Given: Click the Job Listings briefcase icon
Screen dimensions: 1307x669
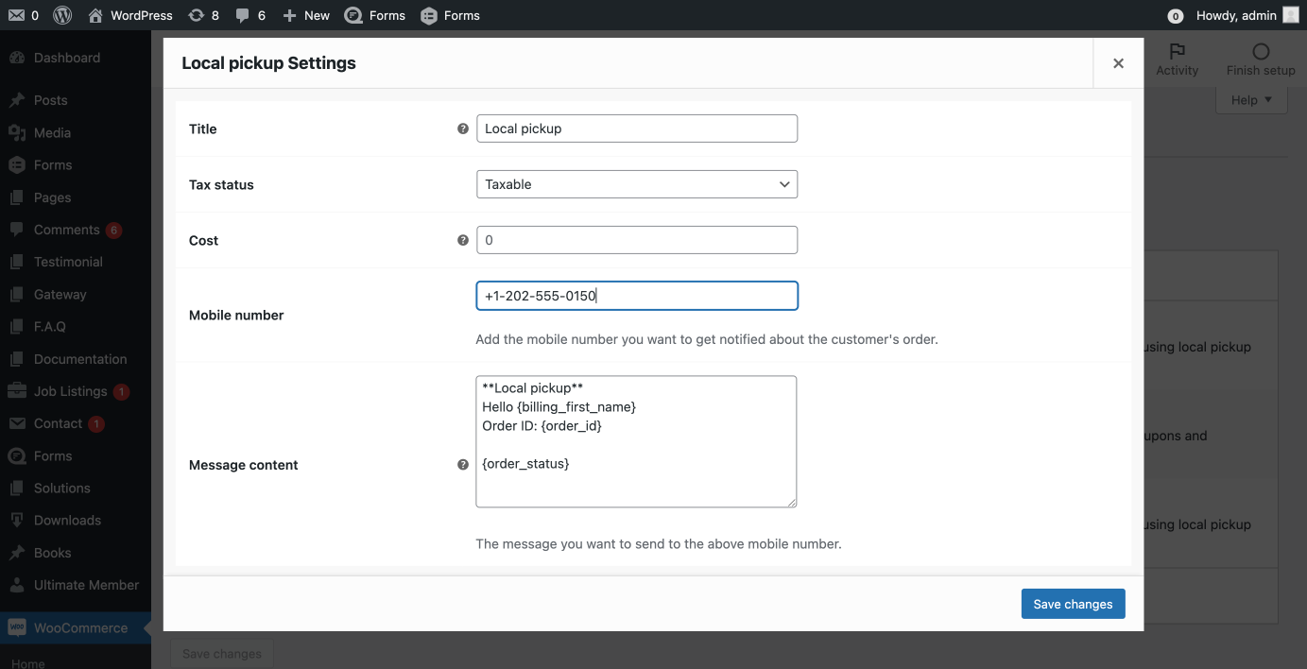Looking at the screenshot, I should pos(17,391).
